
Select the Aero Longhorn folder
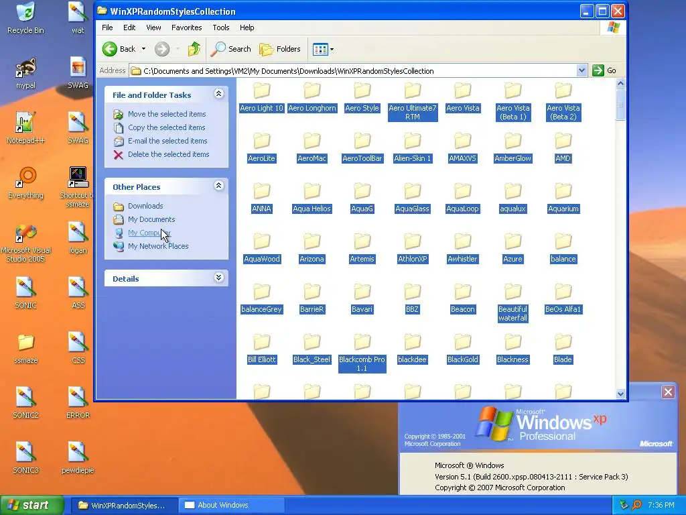point(312,97)
